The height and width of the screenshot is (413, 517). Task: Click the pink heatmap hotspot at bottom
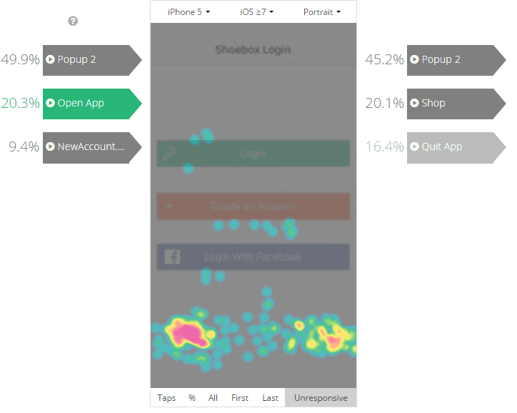pyautogui.click(x=187, y=333)
